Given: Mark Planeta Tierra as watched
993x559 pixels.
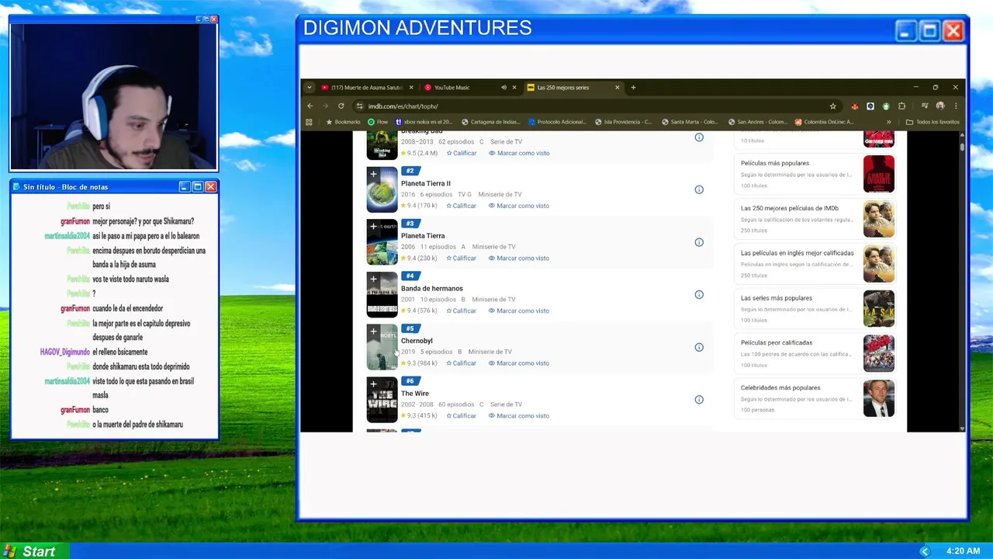Looking at the screenshot, I should pyautogui.click(x=519, y=258).
